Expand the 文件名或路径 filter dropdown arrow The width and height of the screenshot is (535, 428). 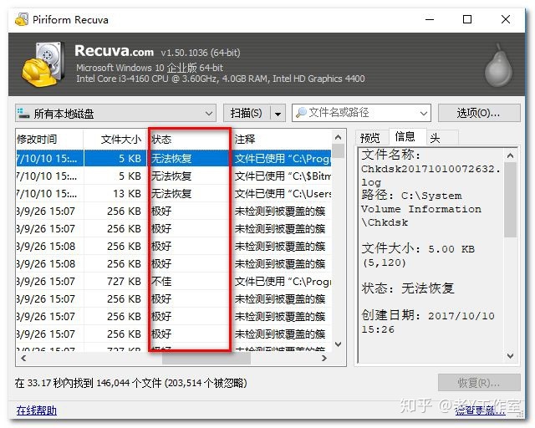[x=424, y=113]
